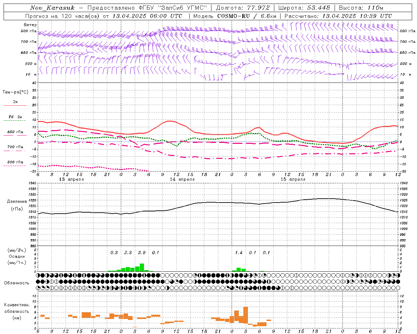
Task: Click the solid red 2м temperature legend entry
Action: (x=15, y=103)
